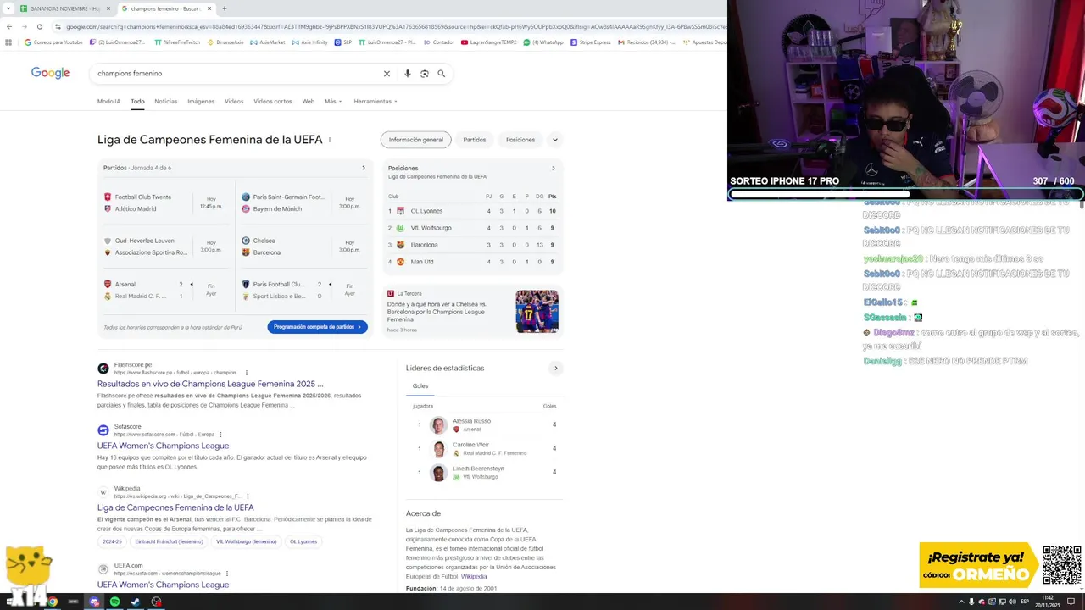The height and width of the screenshot is (610, 1085).
Task: Show hidden system tray icons
Action: 961,602
